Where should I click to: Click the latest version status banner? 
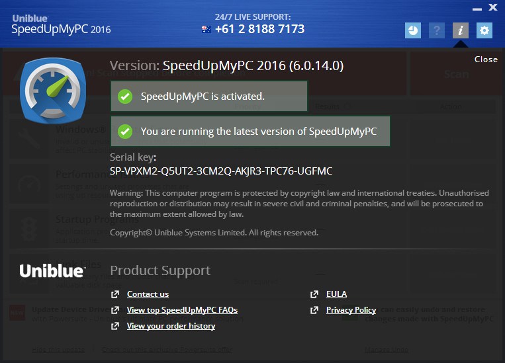coord(250,132)
